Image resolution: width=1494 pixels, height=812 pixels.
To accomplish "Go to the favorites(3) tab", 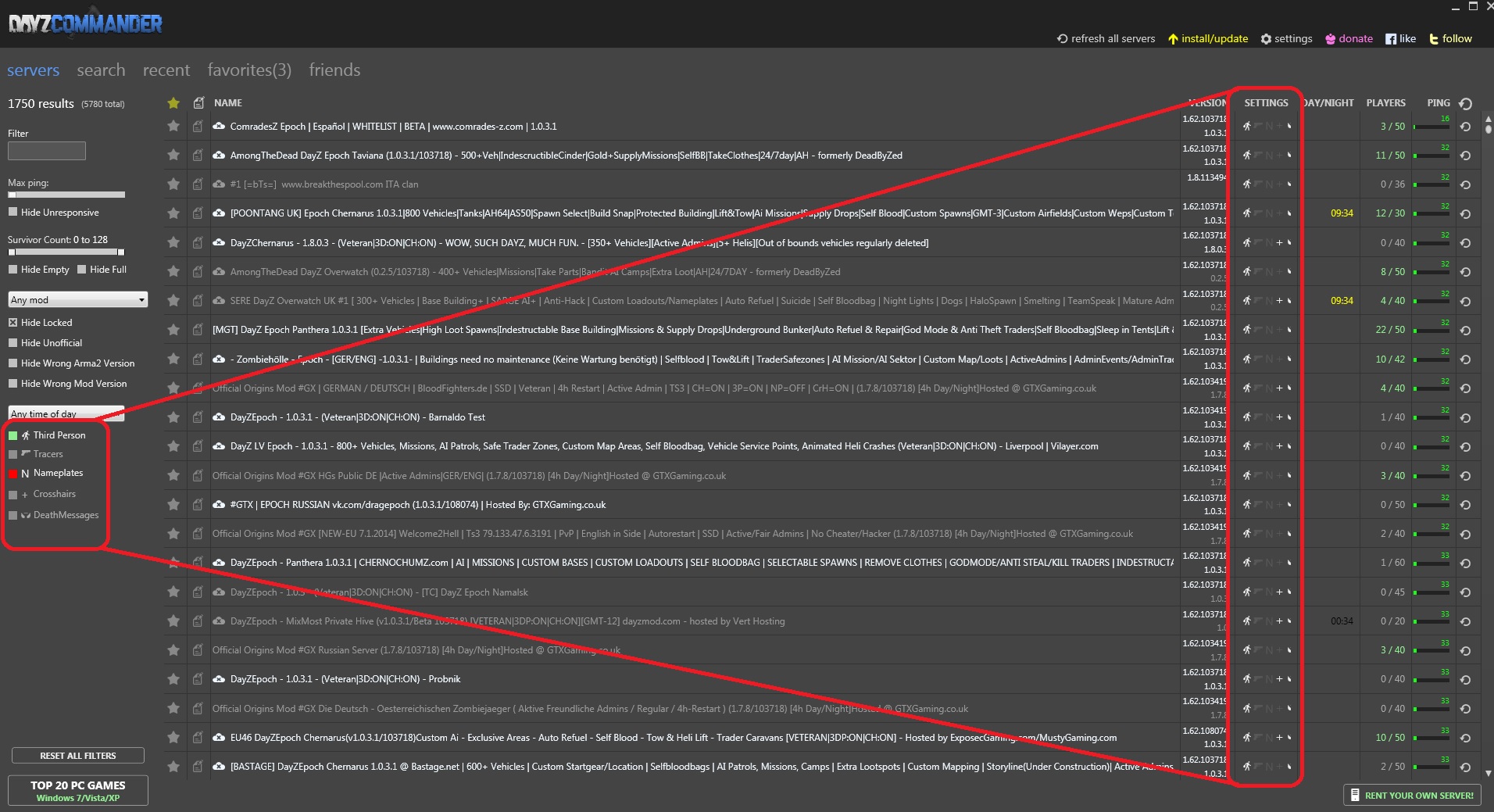I will (249, 70).
